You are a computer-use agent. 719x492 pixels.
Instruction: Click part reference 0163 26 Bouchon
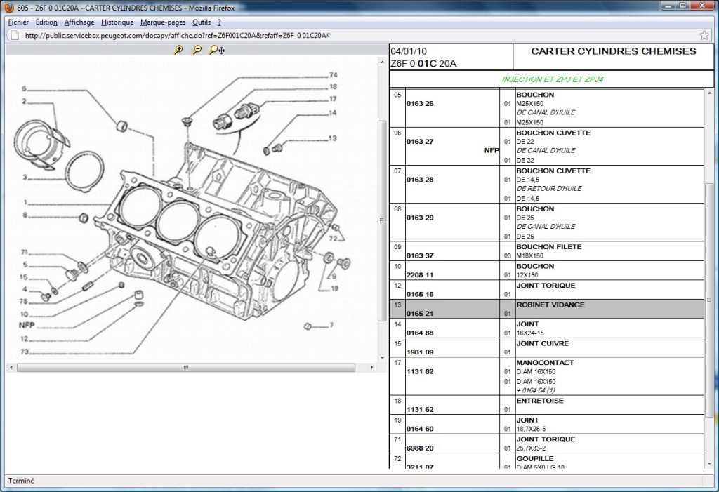tap(420, 104)
